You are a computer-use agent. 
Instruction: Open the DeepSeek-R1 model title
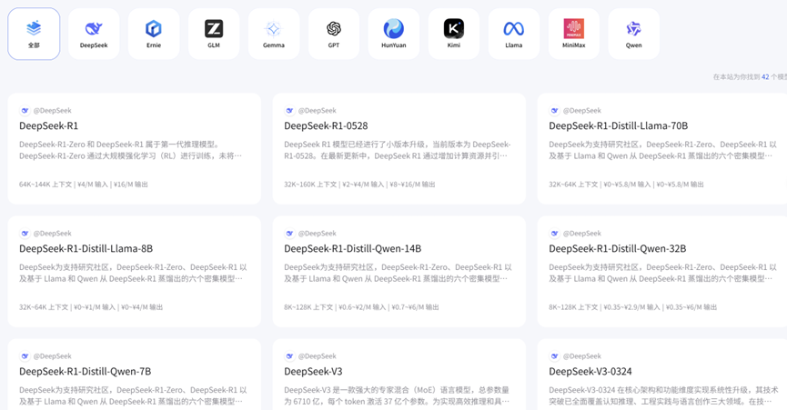click(49, 125)
